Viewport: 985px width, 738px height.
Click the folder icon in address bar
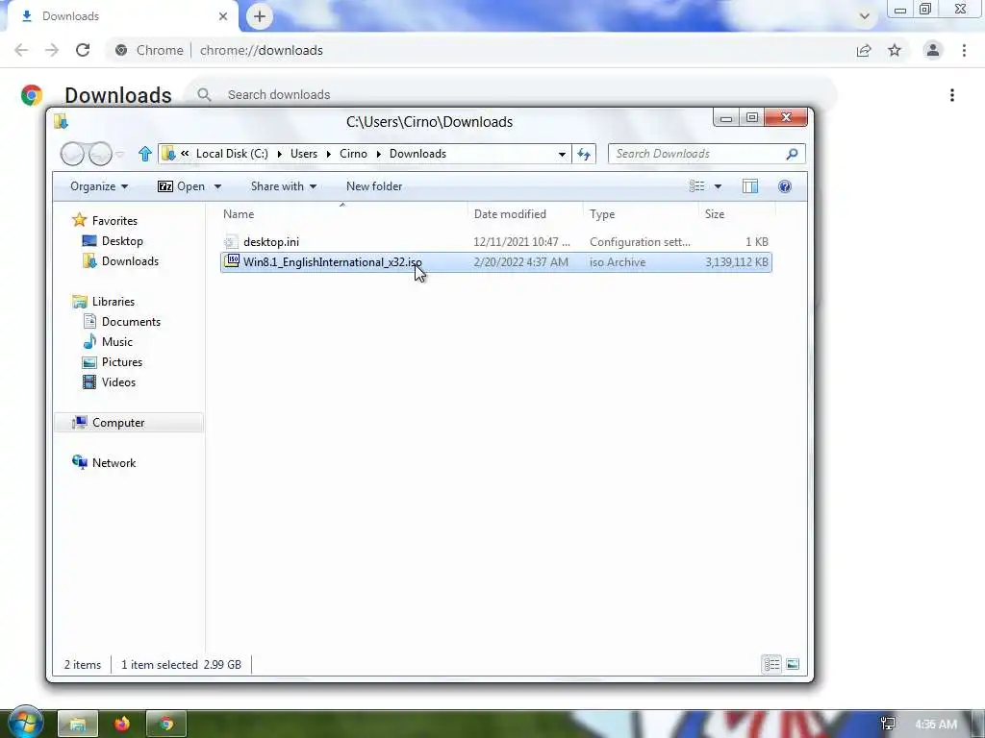click(167, 154)
